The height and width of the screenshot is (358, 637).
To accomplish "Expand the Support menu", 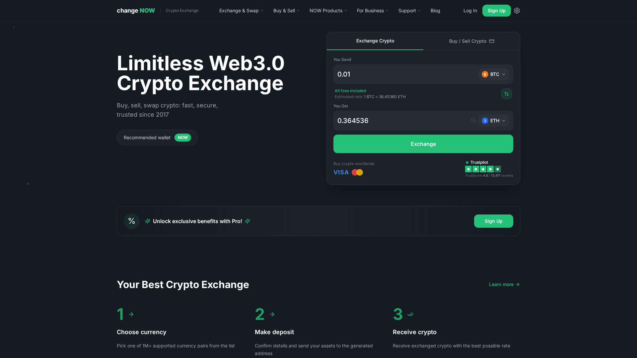I will [x=409, y=11].
